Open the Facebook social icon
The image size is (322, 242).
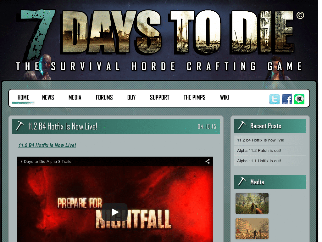click(x=287, y=99)
